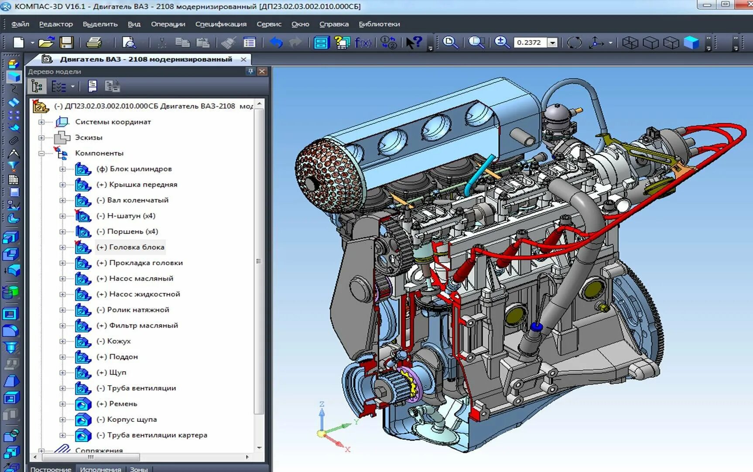Screen dimensions: 753x472
Task: Collapse the Компоненты node
Action: coord(41,154)
